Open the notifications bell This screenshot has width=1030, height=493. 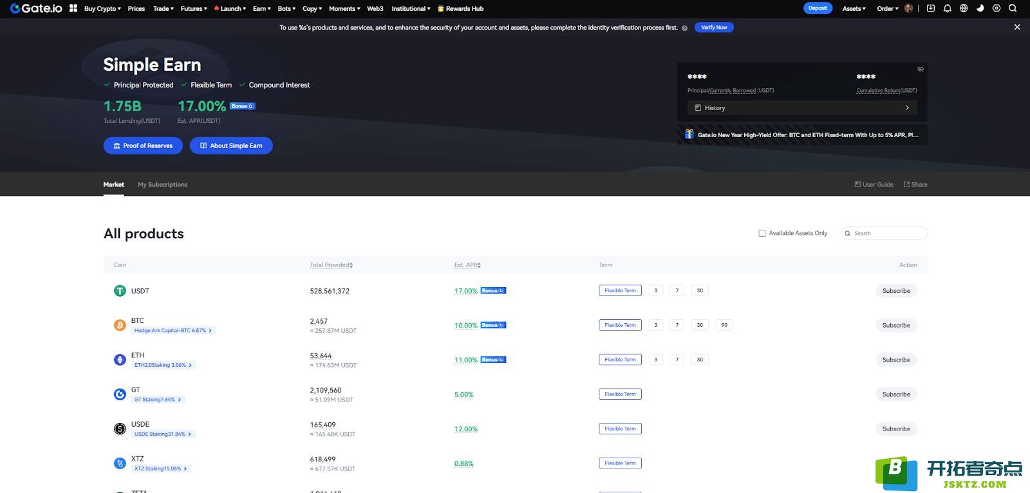[x=947, y=8]
